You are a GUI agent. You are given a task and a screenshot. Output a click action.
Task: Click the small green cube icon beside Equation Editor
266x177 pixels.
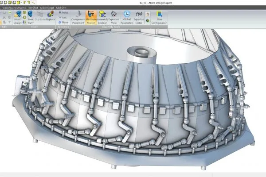coord(148,21)
